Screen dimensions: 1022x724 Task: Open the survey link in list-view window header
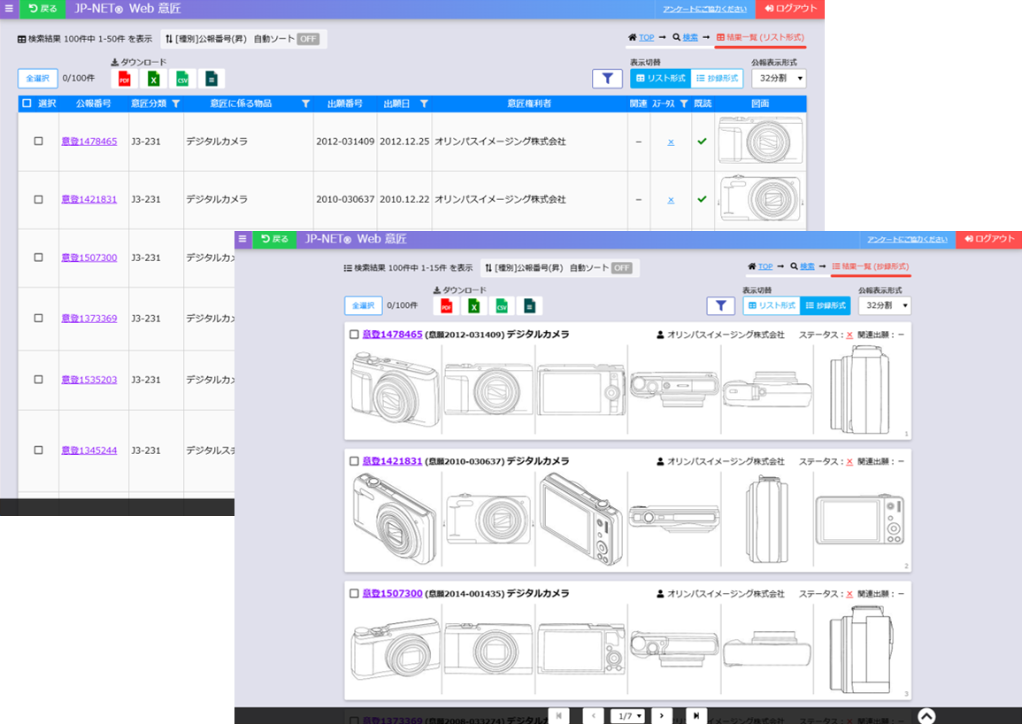[x=704, y=9]
